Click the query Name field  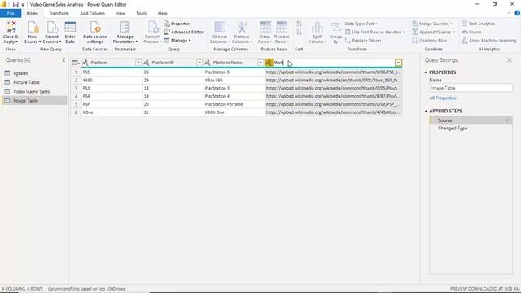point(471,88)
